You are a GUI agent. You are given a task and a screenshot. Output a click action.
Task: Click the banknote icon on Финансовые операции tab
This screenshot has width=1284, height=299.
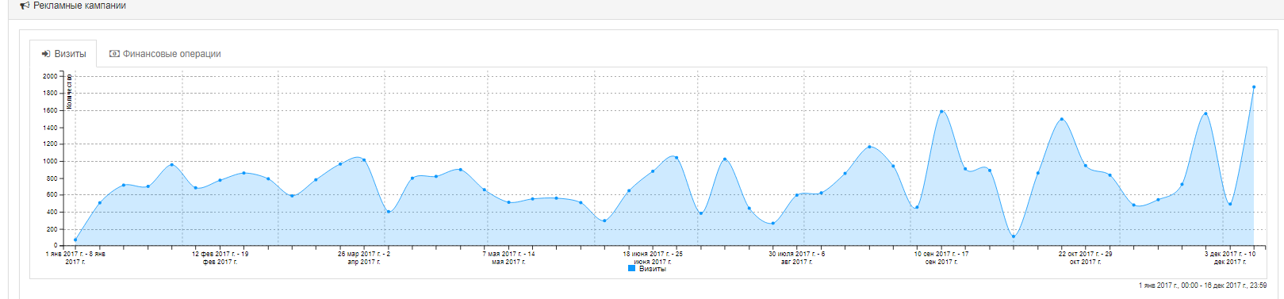[114, 54]
